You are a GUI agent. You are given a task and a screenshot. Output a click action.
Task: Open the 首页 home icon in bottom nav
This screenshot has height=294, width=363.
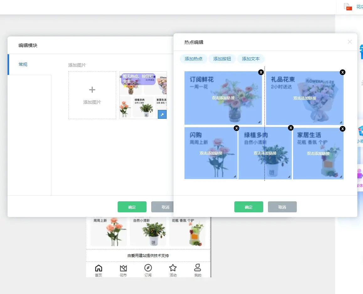[99, 268]
